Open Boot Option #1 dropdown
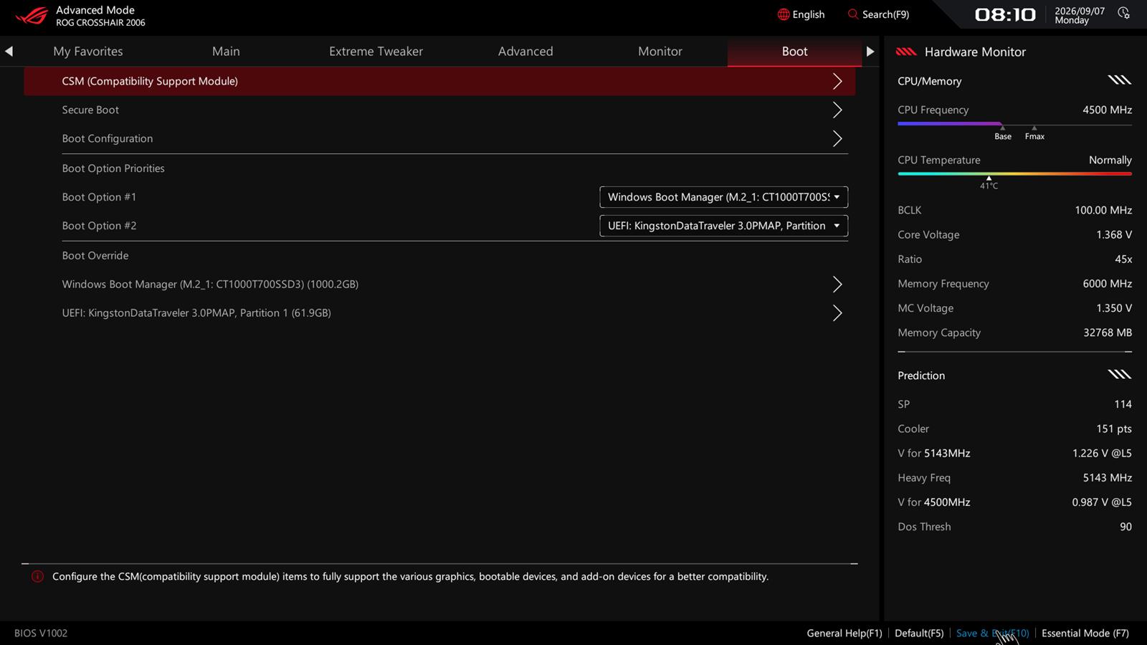This screenshot has width=1147, height=645. pos(723,197)
